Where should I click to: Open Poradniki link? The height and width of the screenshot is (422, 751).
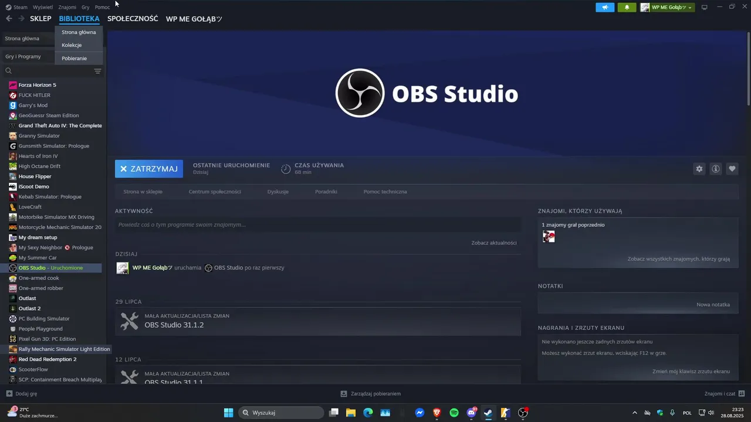pos(326,192)
